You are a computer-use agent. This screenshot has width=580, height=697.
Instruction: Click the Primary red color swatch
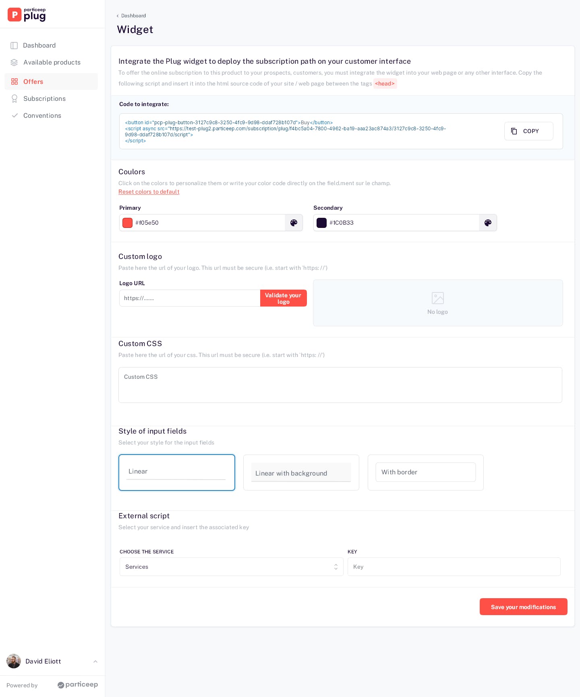coord(128,223)
